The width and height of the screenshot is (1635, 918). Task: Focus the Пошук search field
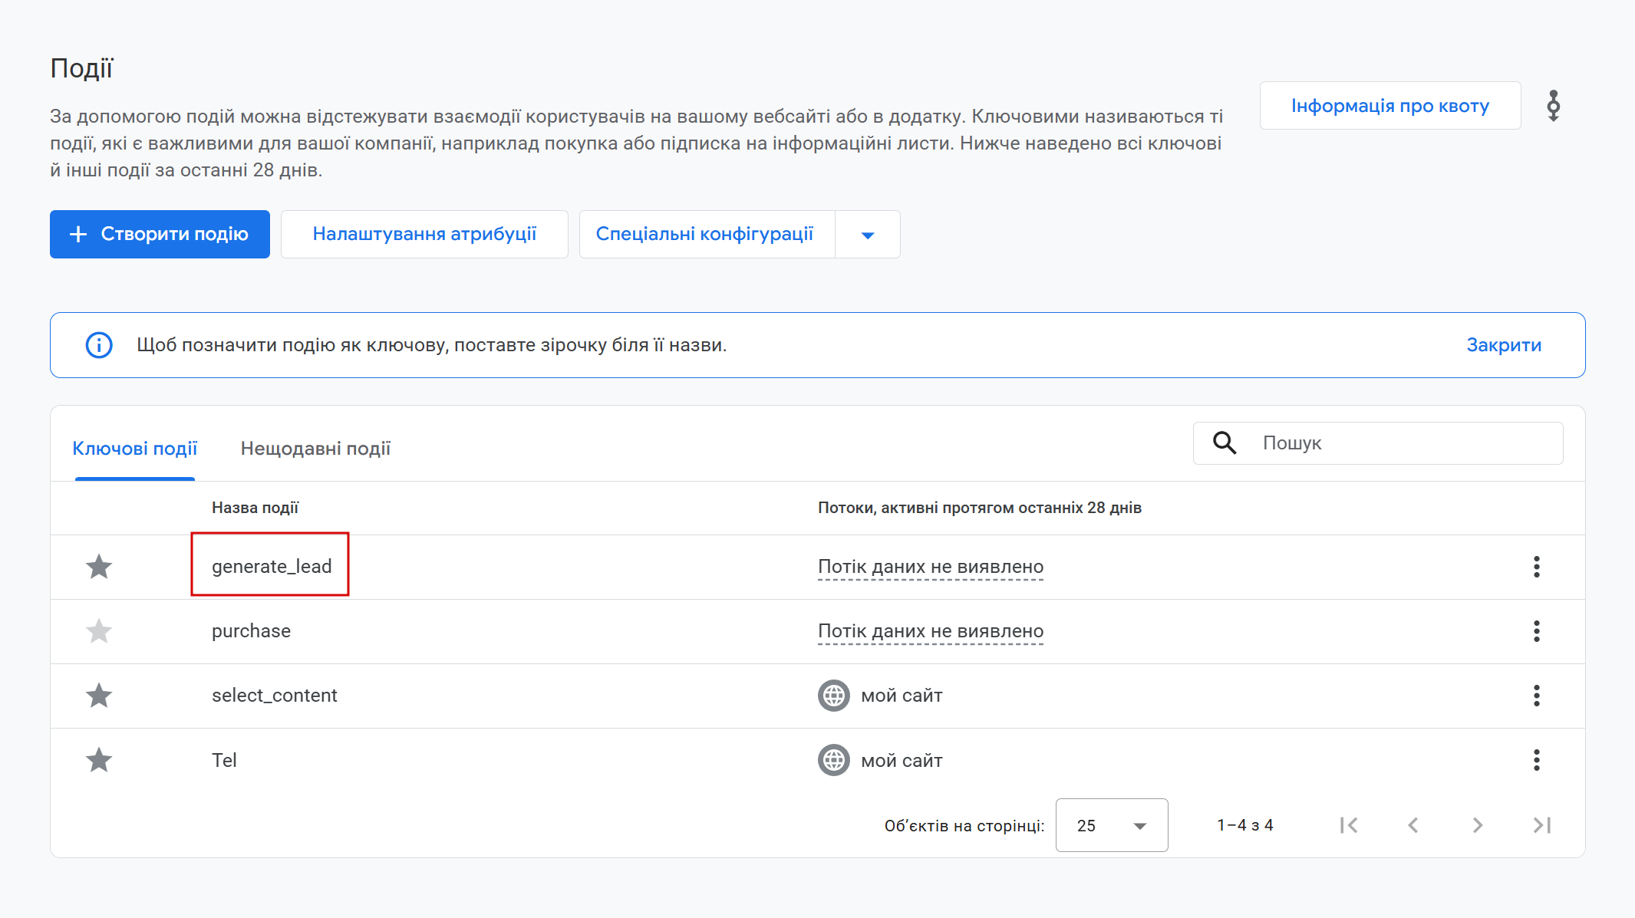tap(1378, 443)
